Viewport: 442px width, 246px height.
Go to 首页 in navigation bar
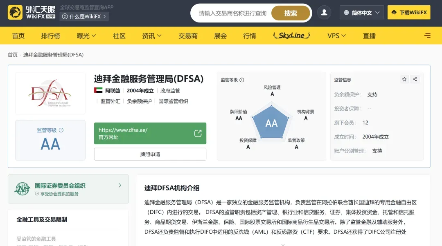[18, 36]
